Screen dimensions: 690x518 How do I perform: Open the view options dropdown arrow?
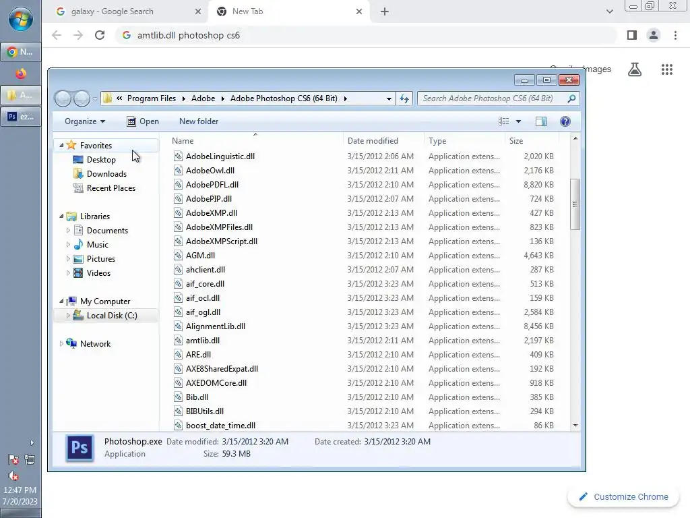coord(518,121)
